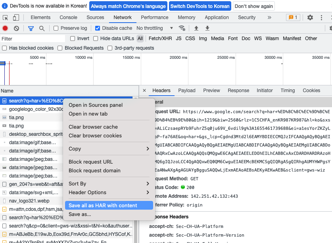Click the info icon in the language banner
The height and width of the screenshot is (243, 332).
point(5,6)
